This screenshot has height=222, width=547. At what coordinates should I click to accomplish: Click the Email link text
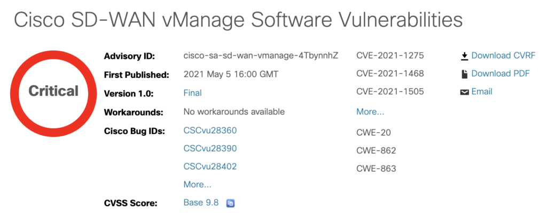(x=482, y=92)
